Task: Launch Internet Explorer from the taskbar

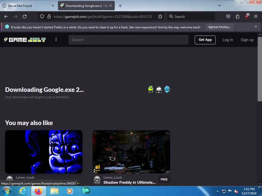Action: point(23,191)
